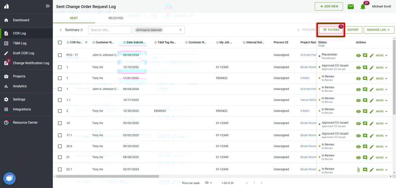
Task: Open the All Projects Selected dropdown
Action: (x=159, y=30)
